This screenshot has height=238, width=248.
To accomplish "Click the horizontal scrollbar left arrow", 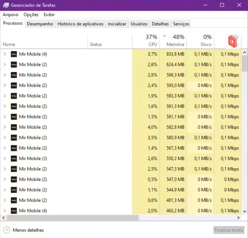I will click(x=4, y=218).
